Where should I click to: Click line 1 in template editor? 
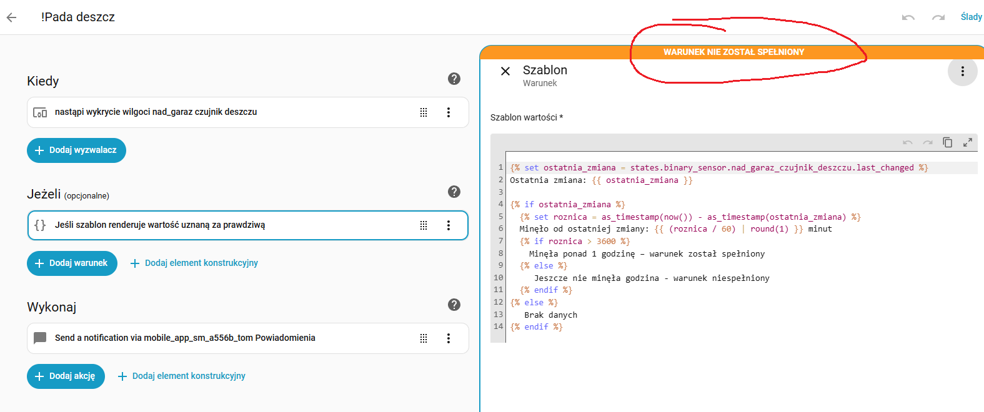pos(718,168)
